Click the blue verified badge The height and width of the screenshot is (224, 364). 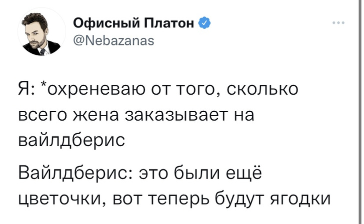coord(204,22)
